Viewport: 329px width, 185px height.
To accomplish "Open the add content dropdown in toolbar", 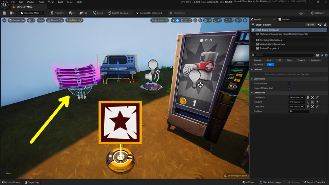I will click(x=72, y=13).
